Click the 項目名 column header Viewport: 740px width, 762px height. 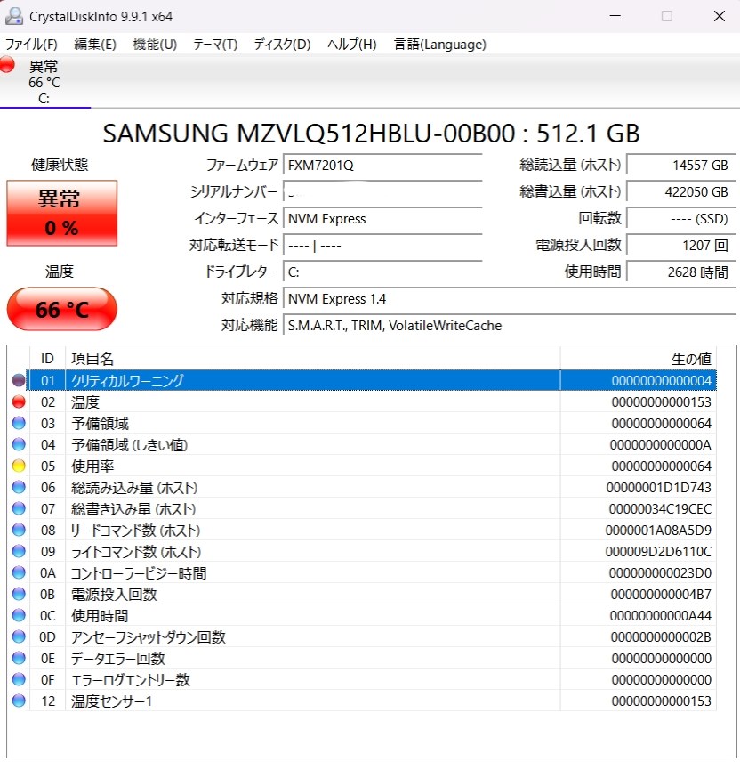tap(313, 359)
